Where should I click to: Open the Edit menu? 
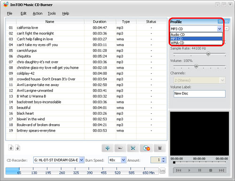click(x=23, y=14)
